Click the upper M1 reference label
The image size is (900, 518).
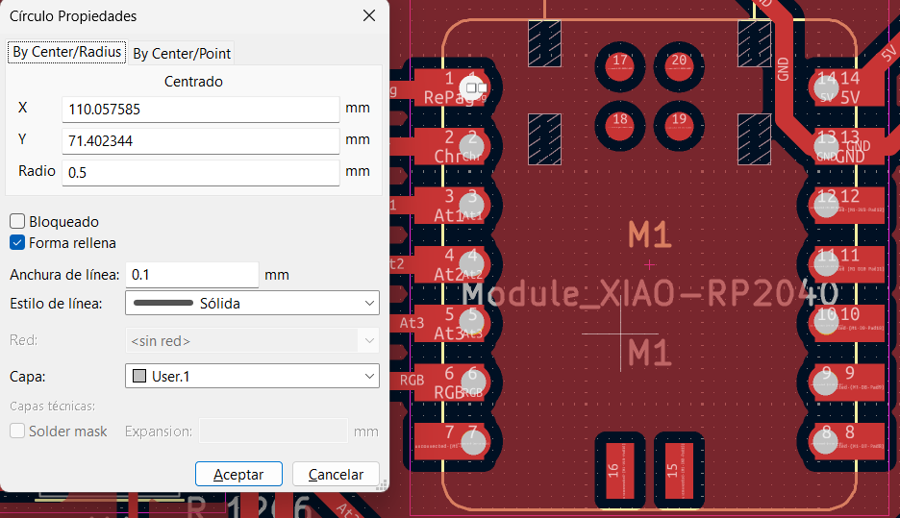click(x=650, y=234)
